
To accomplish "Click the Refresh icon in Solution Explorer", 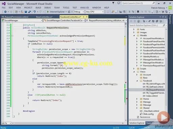I will pos(153,21).
